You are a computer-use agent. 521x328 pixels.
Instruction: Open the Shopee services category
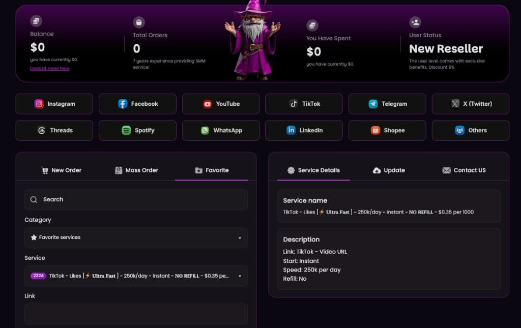387,131
